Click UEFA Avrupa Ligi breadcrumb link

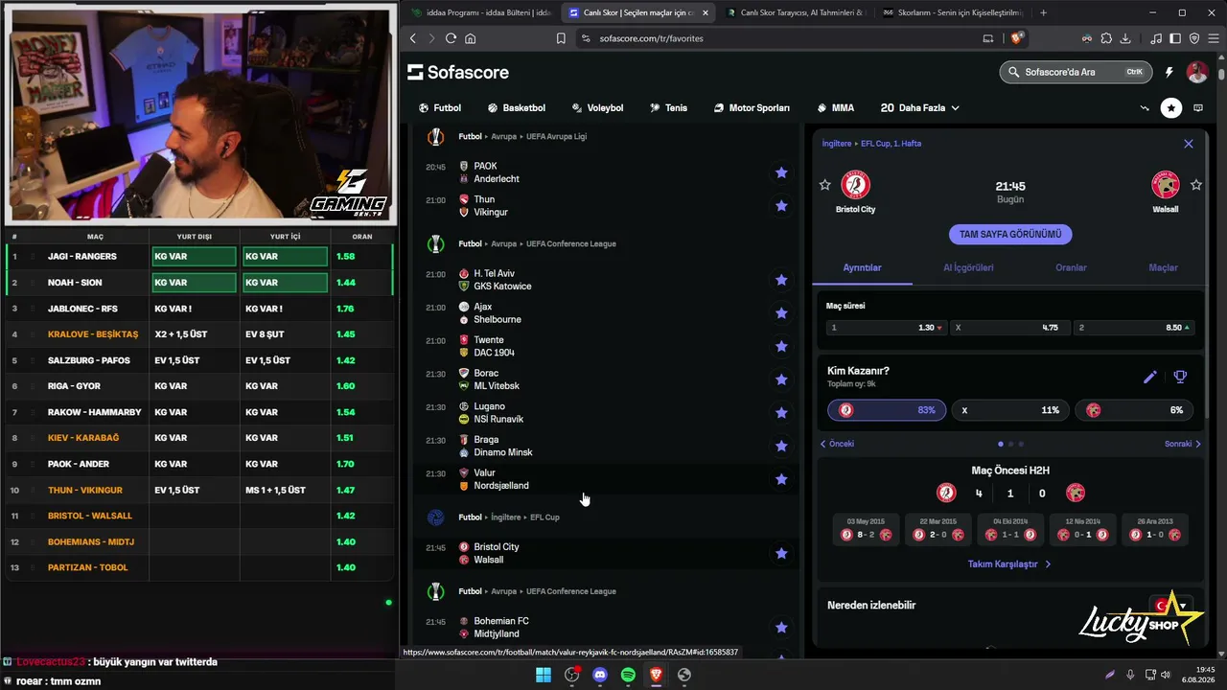556,136
